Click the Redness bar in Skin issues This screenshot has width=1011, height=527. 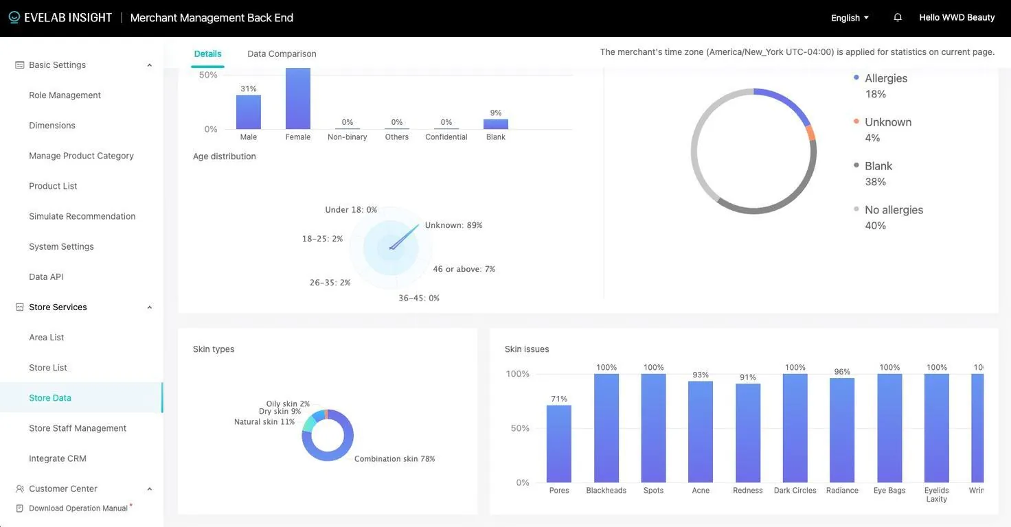pos(748,433)
